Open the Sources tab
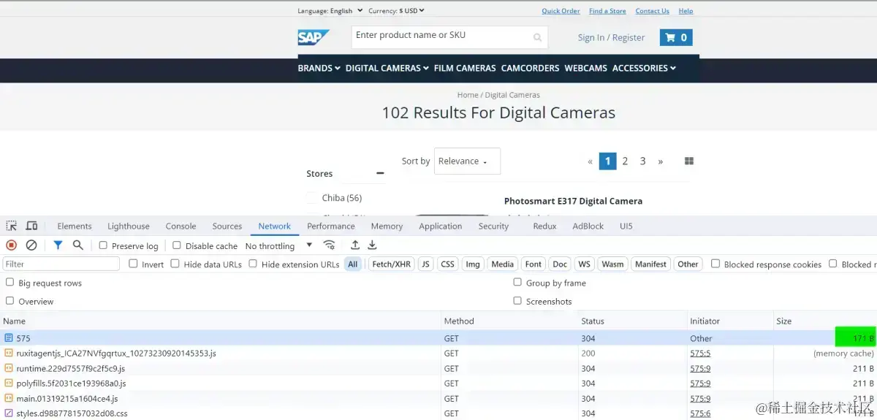Image resolution: width=877 pixels, height=420 pixels. [x=227, y=226]
